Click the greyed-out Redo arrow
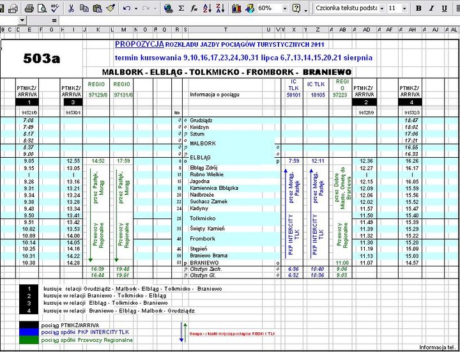The height and width of the screenshot is (352, 460). pos(146,8)
